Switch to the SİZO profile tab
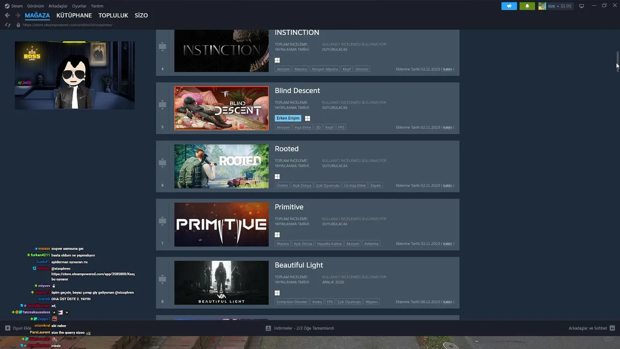The image size is (620, 349). pyautogui.click(x=141, y=16)
